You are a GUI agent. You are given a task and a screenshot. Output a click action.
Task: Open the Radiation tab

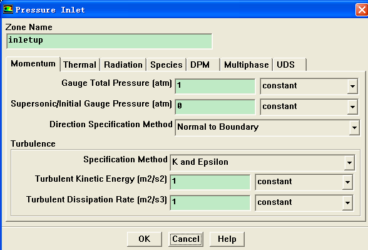point(123,65)
